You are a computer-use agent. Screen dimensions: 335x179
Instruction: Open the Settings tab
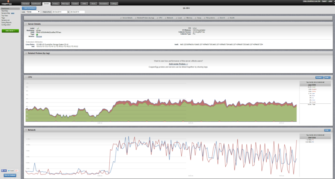114,4
